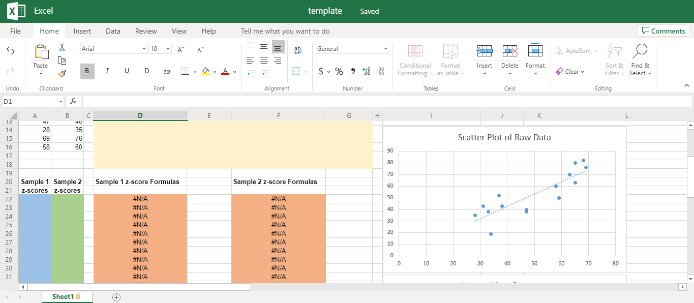Screen dimensions: 694x303
Task: Apply Percent Style formatting
Action: click(x=339, y=71)
